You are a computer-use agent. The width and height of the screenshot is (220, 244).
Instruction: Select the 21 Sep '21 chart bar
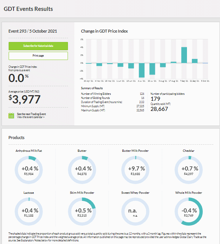point(194,61)
